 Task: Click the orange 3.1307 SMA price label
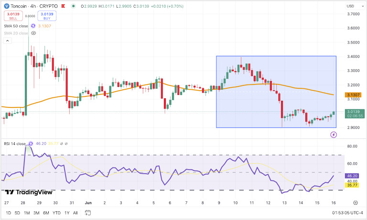(355, 95)
